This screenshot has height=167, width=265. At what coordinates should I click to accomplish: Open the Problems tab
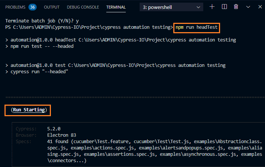point(15,7)
